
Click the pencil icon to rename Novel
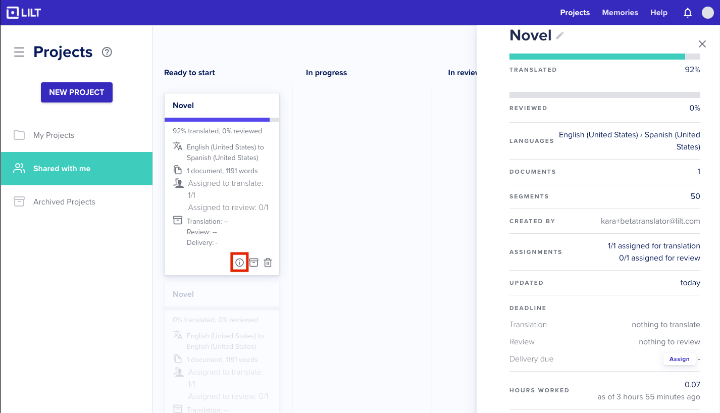click(x=560, y=35)
